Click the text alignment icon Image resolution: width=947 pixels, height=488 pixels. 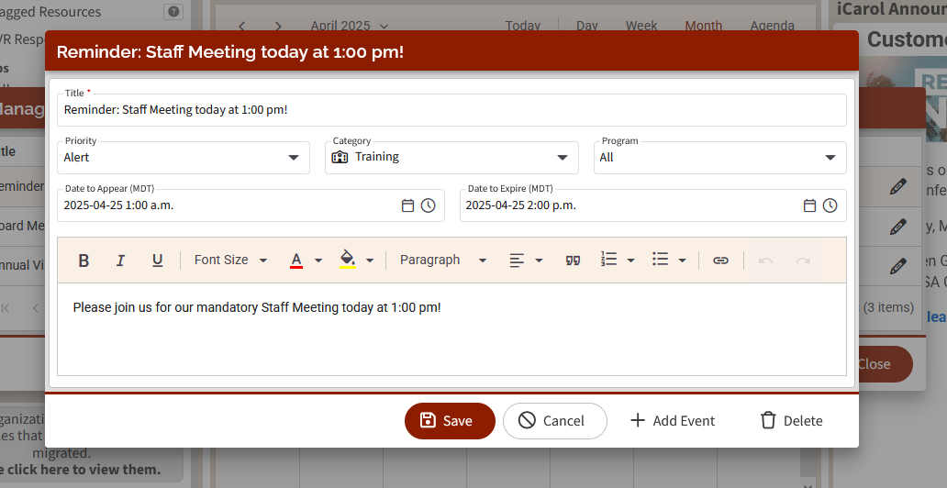(517, 261)
